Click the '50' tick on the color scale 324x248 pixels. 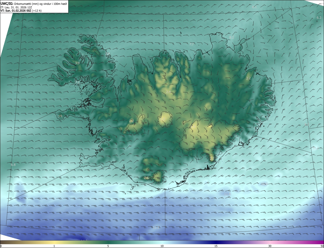pos(322,246)
